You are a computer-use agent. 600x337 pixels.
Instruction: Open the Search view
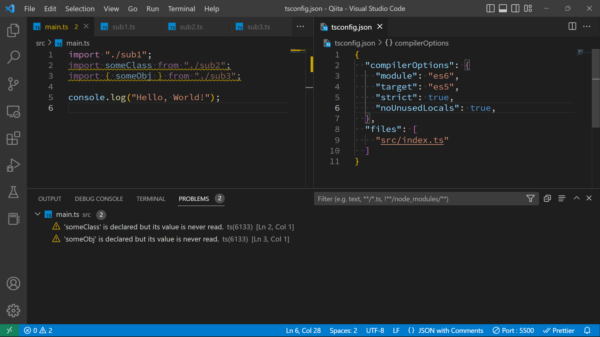(13, 57)
